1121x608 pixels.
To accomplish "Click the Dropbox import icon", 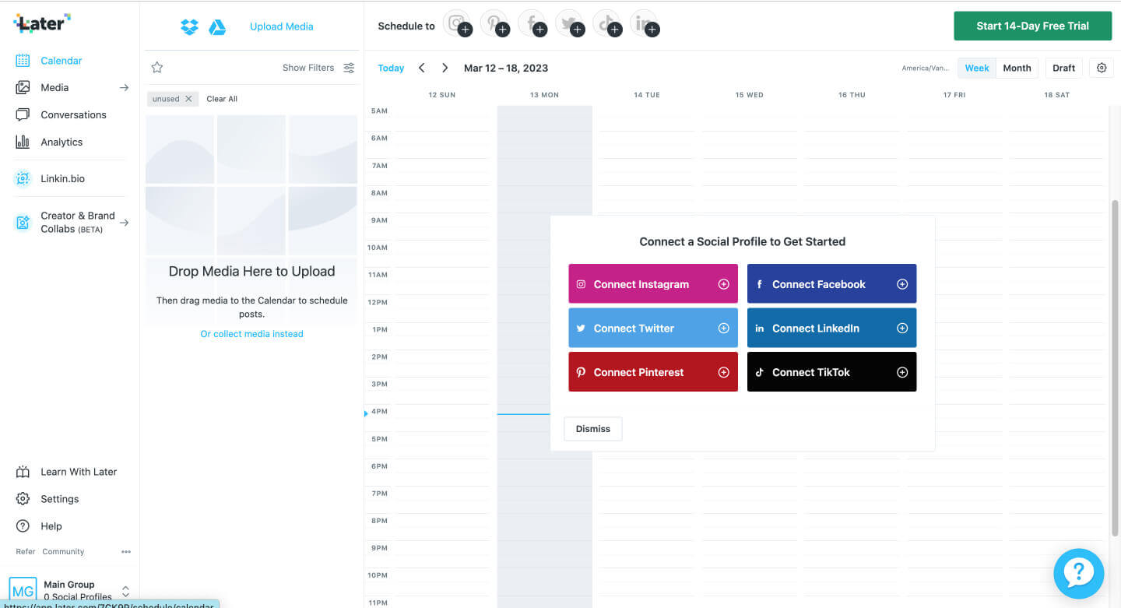I will pos(189,26).
